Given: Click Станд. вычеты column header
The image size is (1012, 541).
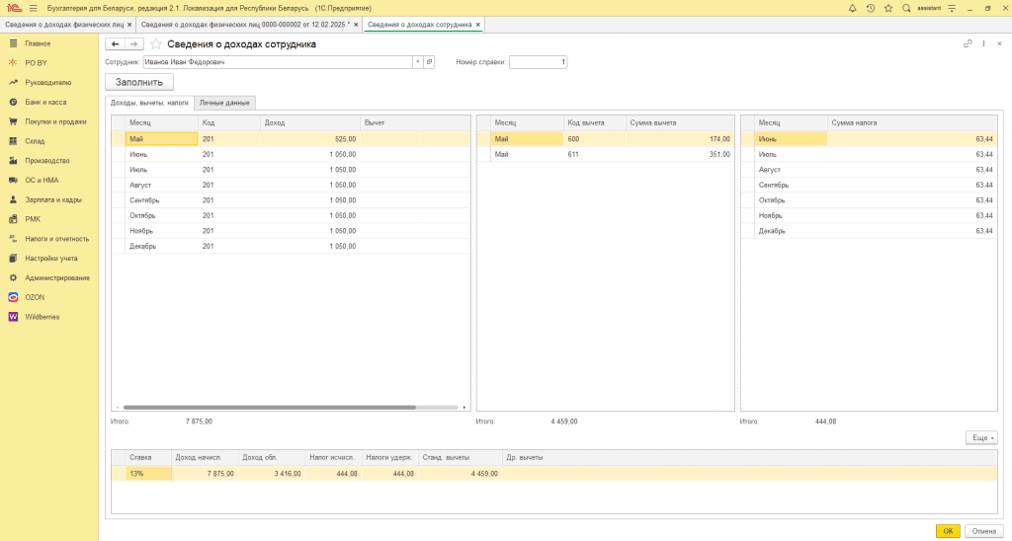Looking at the screenshot, I should [x=461, y=457].
